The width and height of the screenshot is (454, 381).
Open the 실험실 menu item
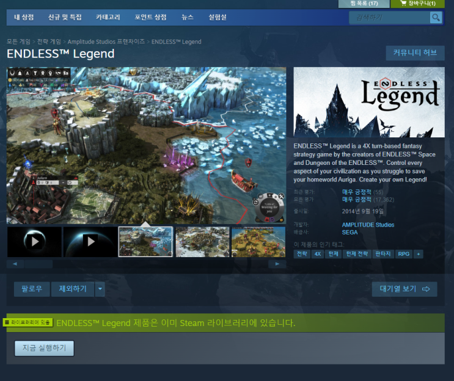pos(218,17)
